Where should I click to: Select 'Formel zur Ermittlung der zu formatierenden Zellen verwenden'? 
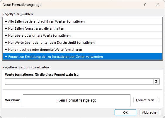pyautogui.click(x=83, y=57)
